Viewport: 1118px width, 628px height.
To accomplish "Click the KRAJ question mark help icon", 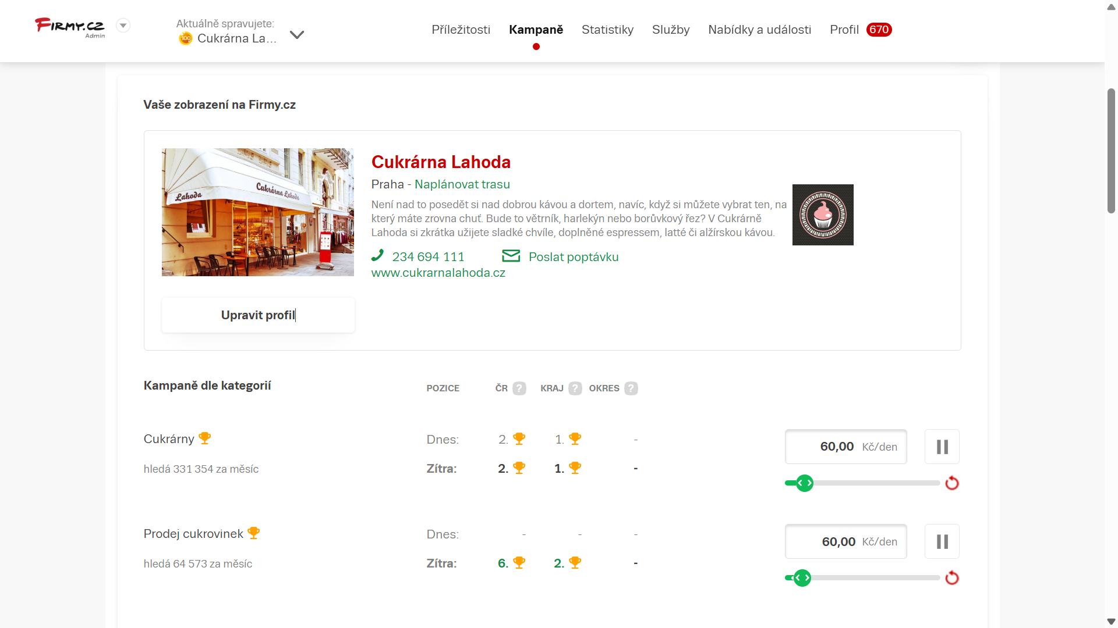I will [x=575, y=388].
